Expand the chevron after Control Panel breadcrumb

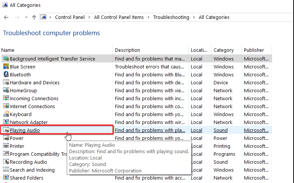(89, 17)
